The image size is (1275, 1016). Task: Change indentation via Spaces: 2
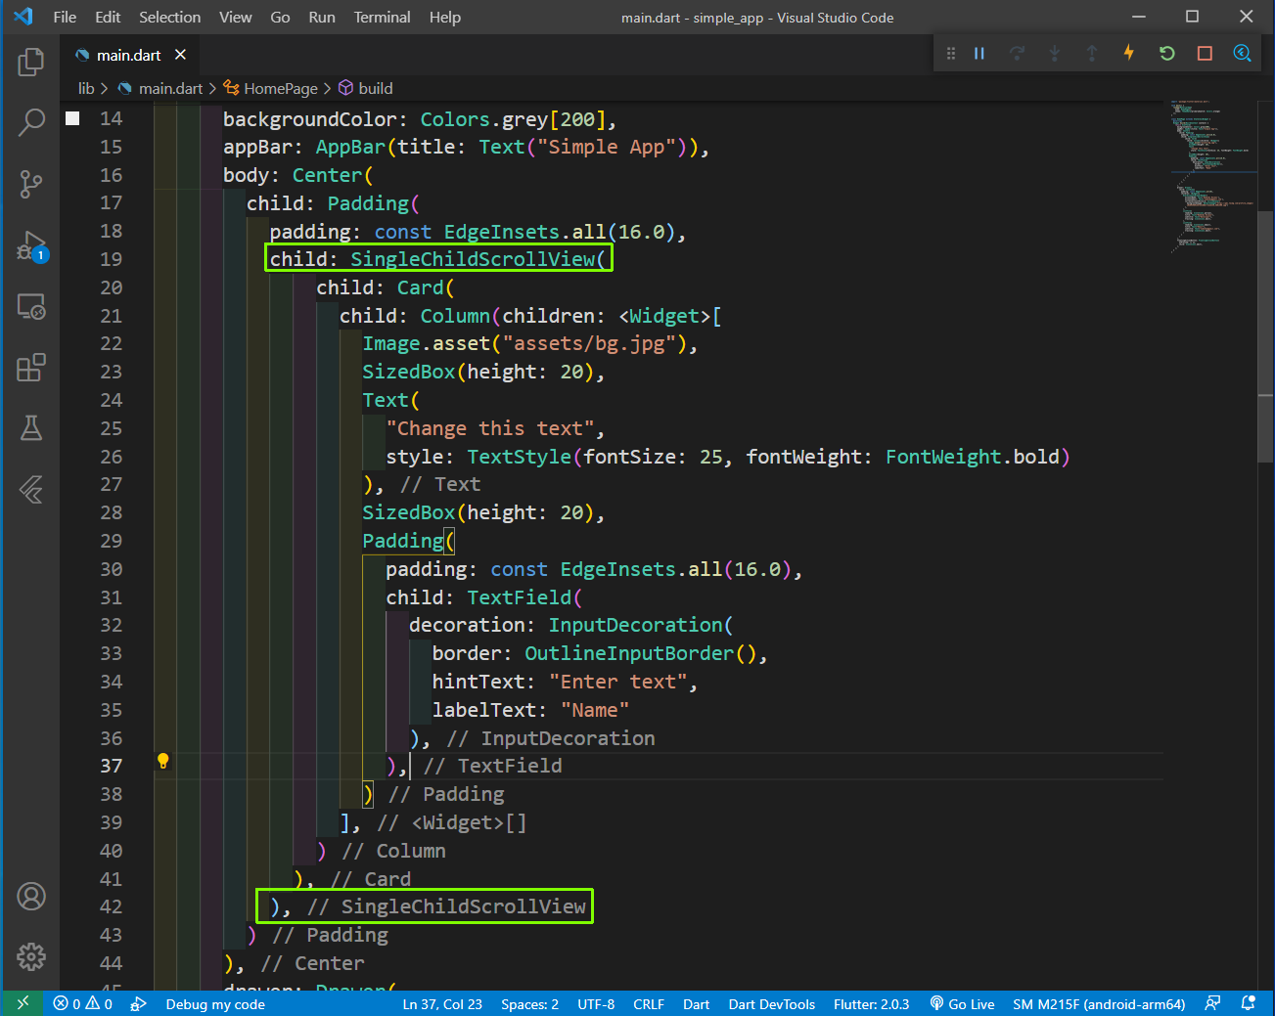[x=529, y=1004]
